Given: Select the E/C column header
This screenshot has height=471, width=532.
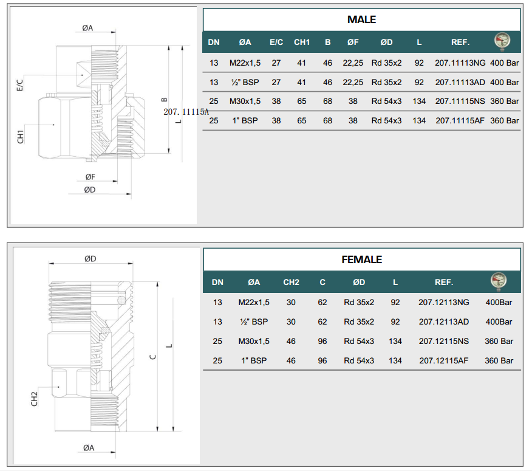Looking at the screenshot, I should click(x=276, y=43).
